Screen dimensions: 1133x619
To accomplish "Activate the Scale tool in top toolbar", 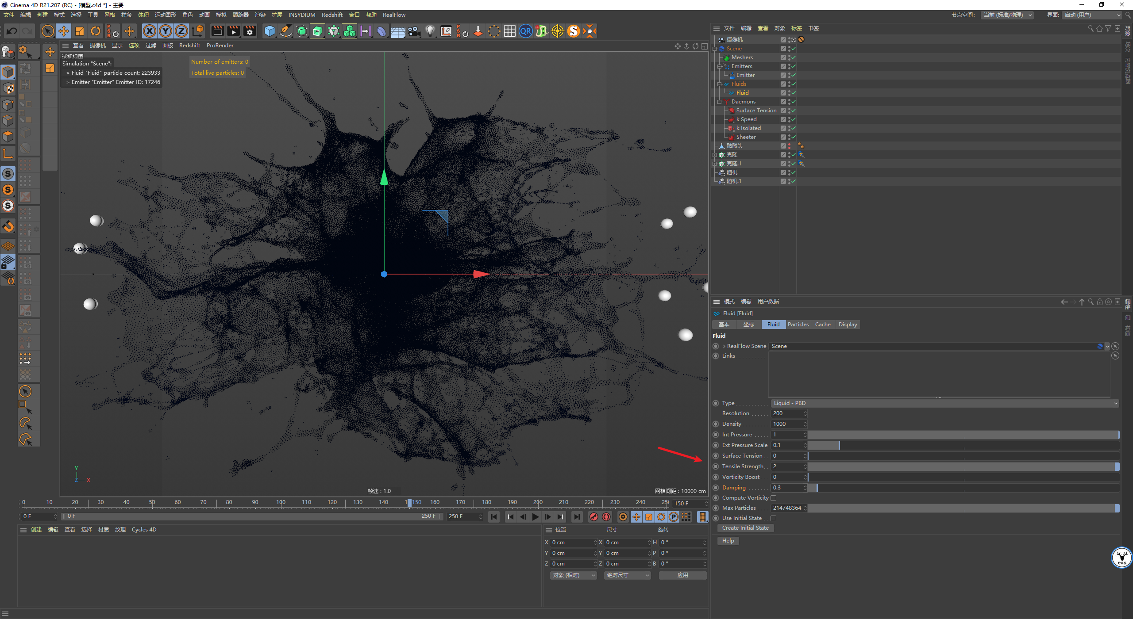I will point(80,31).
